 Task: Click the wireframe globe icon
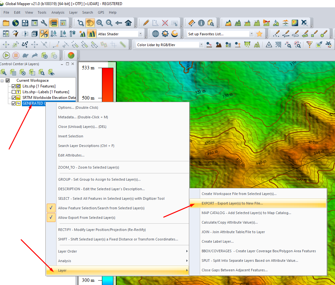(x=156, y=34)
